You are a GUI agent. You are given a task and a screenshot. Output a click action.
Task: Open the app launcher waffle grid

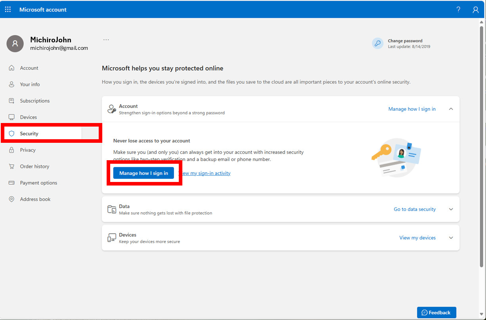(x=8, y=9)
